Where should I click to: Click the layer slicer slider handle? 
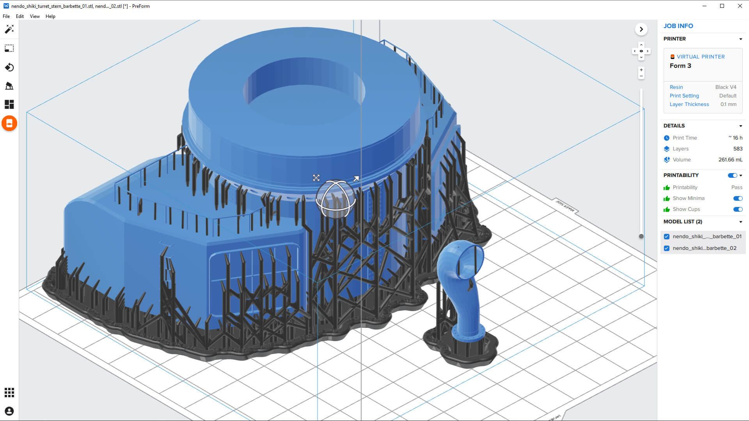tap(641, 236)
